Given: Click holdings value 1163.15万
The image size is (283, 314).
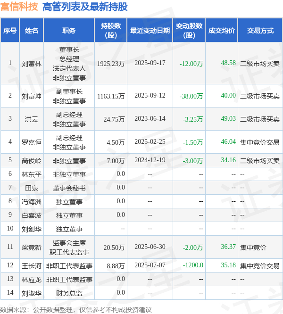Looking at the screenshot, I should (111, 96).
